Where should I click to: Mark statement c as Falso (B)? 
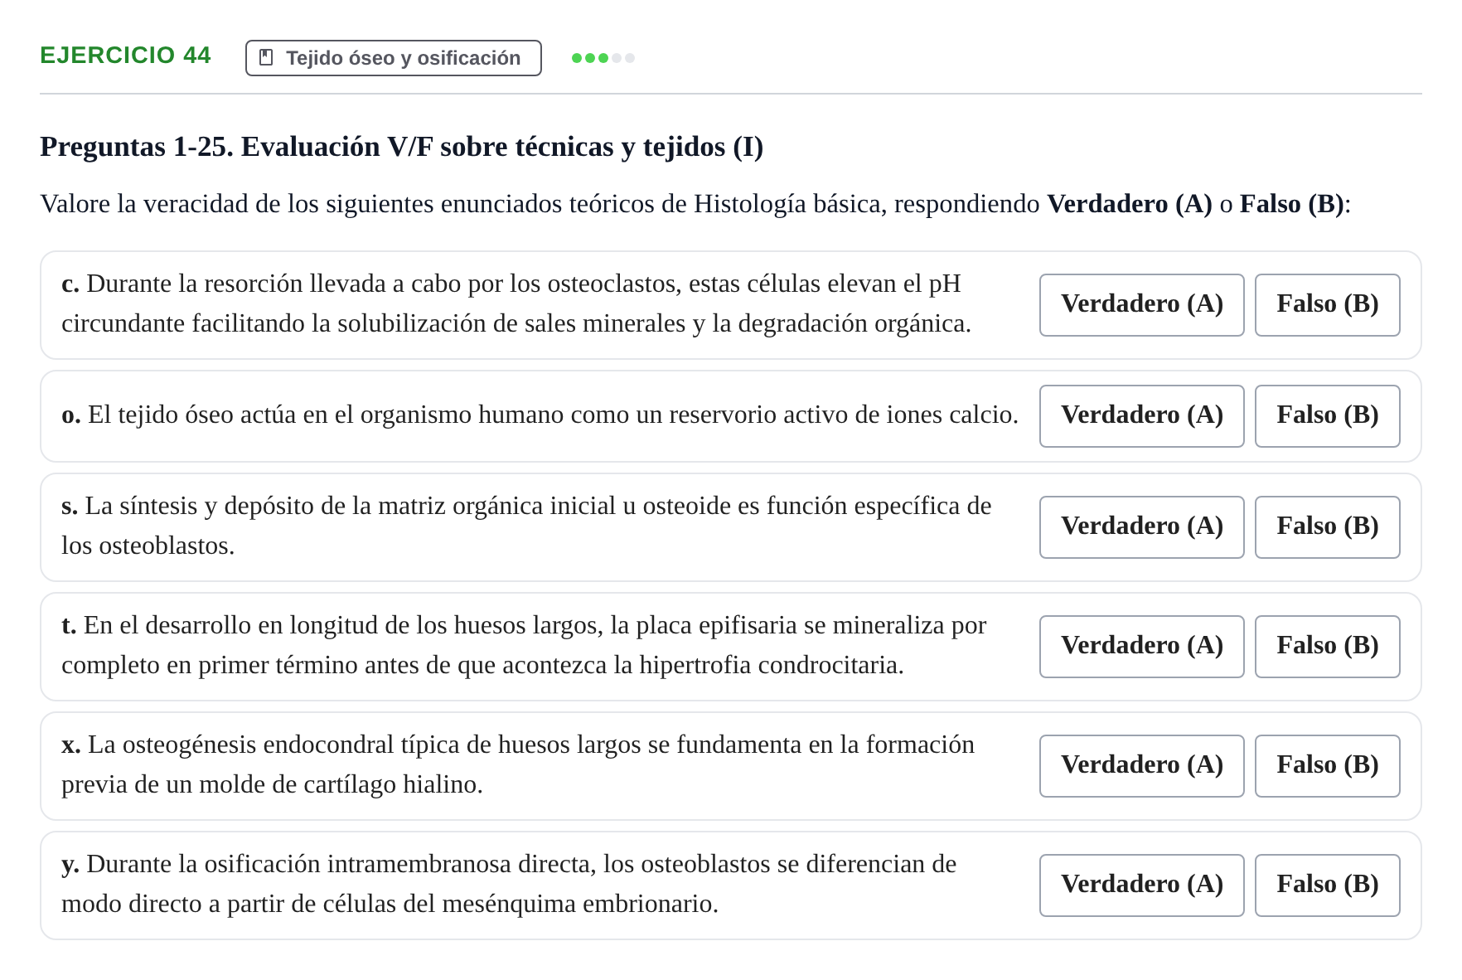pos(1328,305)
